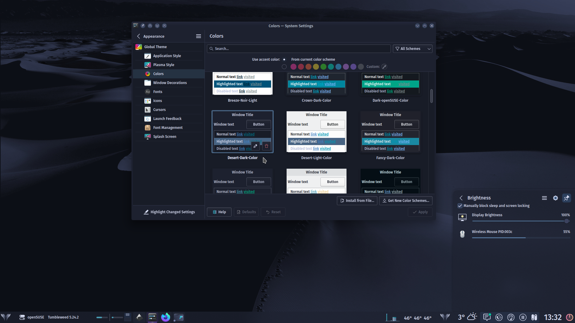Click the pin icon in title bar
Screen dimensions: 575x323
tap(143, 26)
